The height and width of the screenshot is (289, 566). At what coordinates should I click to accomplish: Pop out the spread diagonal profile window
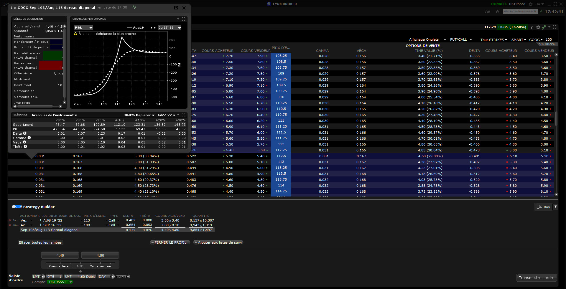coord(176,8)
